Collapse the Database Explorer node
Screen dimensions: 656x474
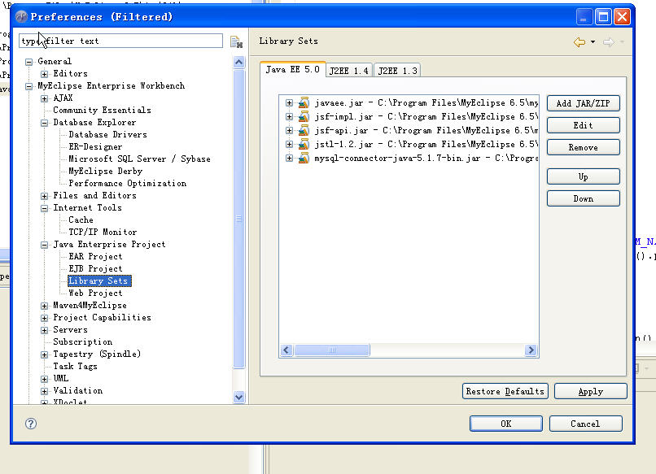[x=44, y=123]
